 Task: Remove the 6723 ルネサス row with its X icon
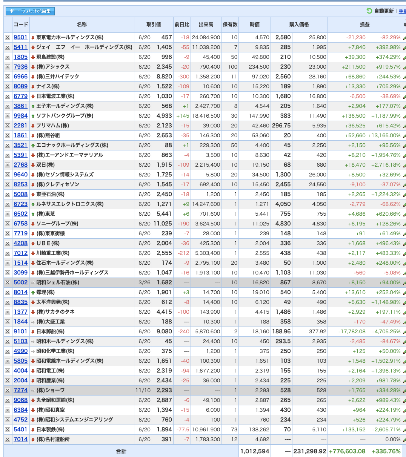8,204
